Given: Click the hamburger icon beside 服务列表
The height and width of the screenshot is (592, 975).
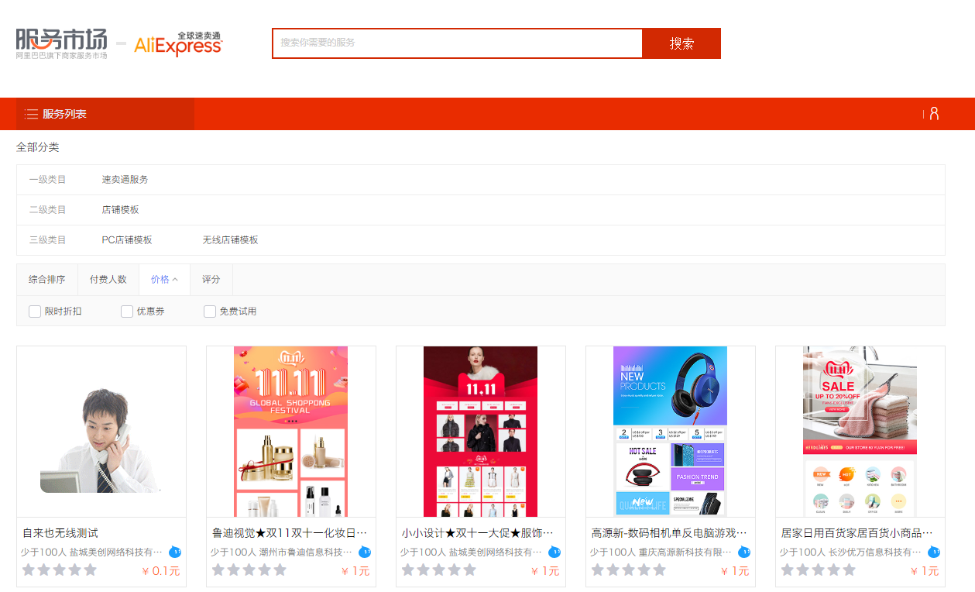Looking at the screenshot, I should (31, 114).
